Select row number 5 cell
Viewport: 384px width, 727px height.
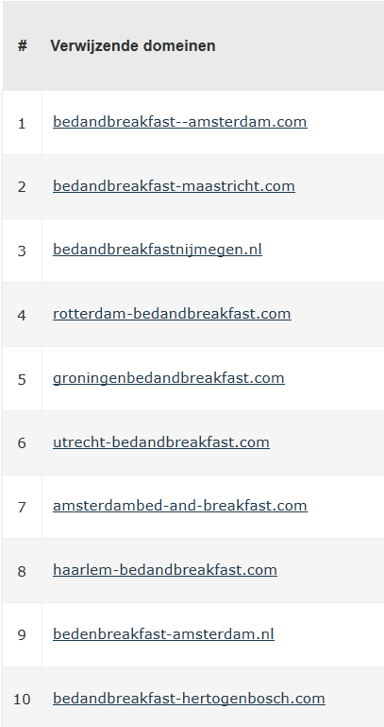click(x=22, y=379)
